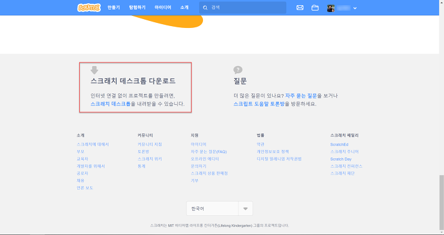Open the 아이디어 menu item

click(x=163, y=8)
